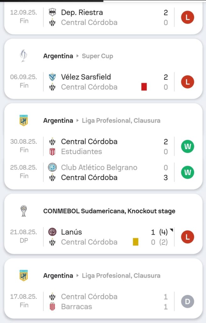
Task: Open the Super Cup competition link
Action: pyautogui.click(x=97, y=56)
